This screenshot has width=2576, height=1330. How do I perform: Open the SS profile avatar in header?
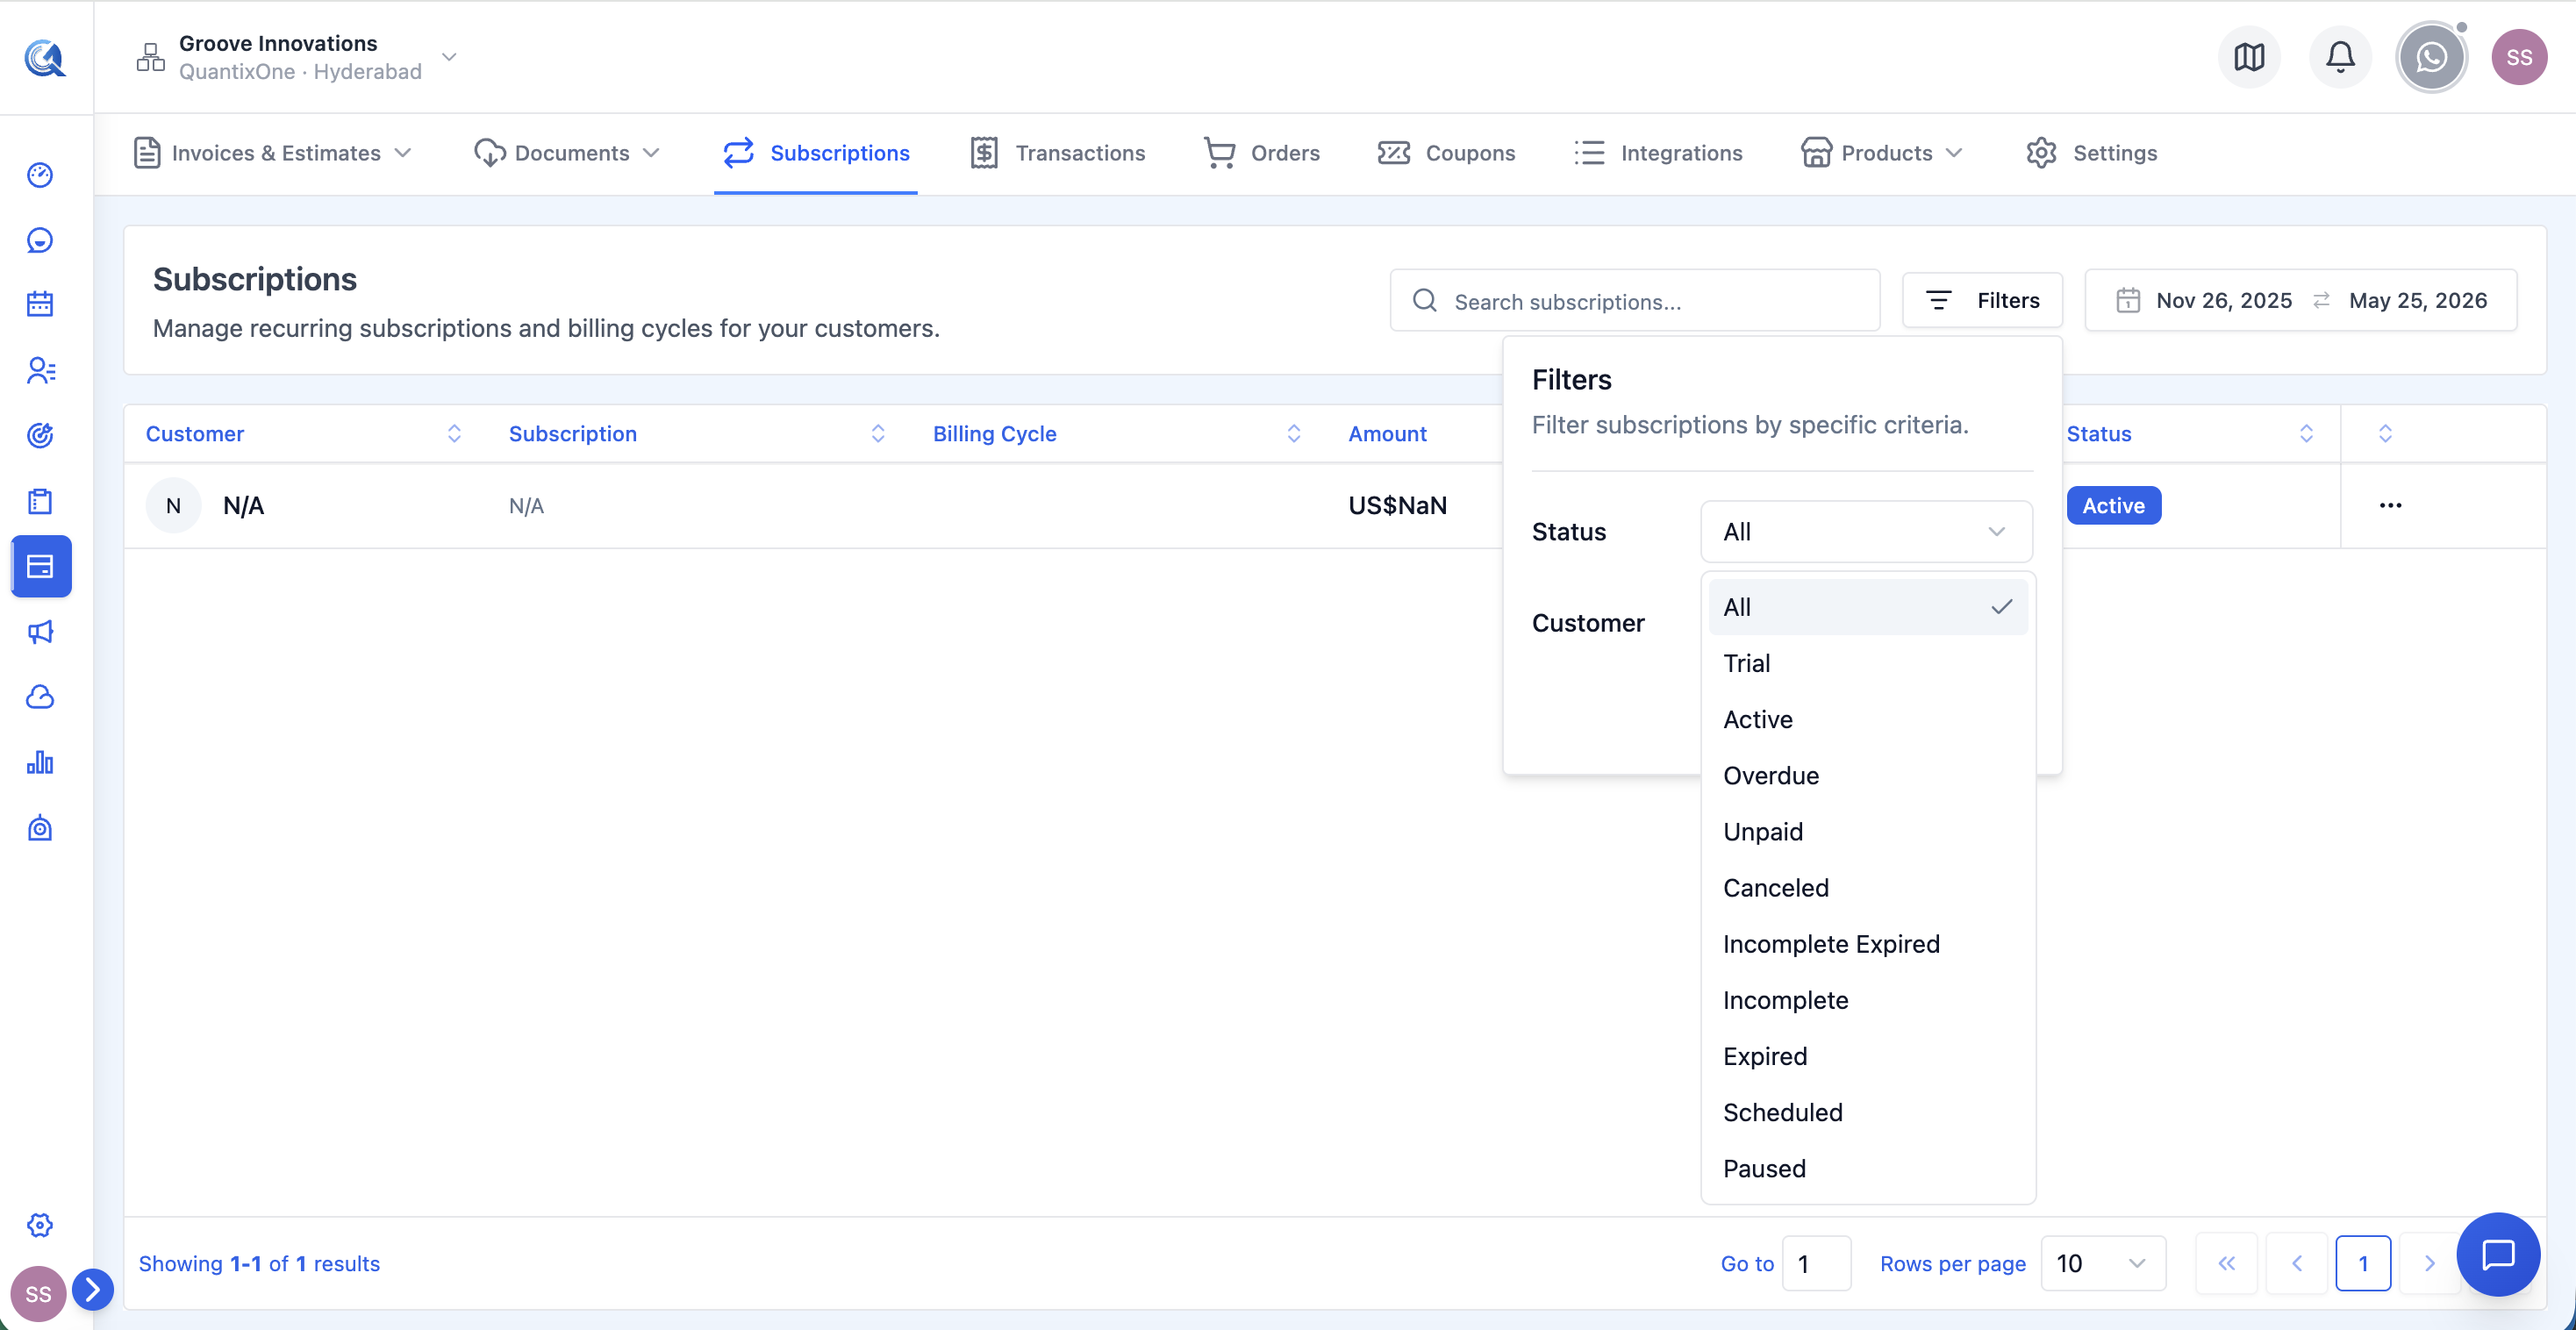coord(2519,57)
